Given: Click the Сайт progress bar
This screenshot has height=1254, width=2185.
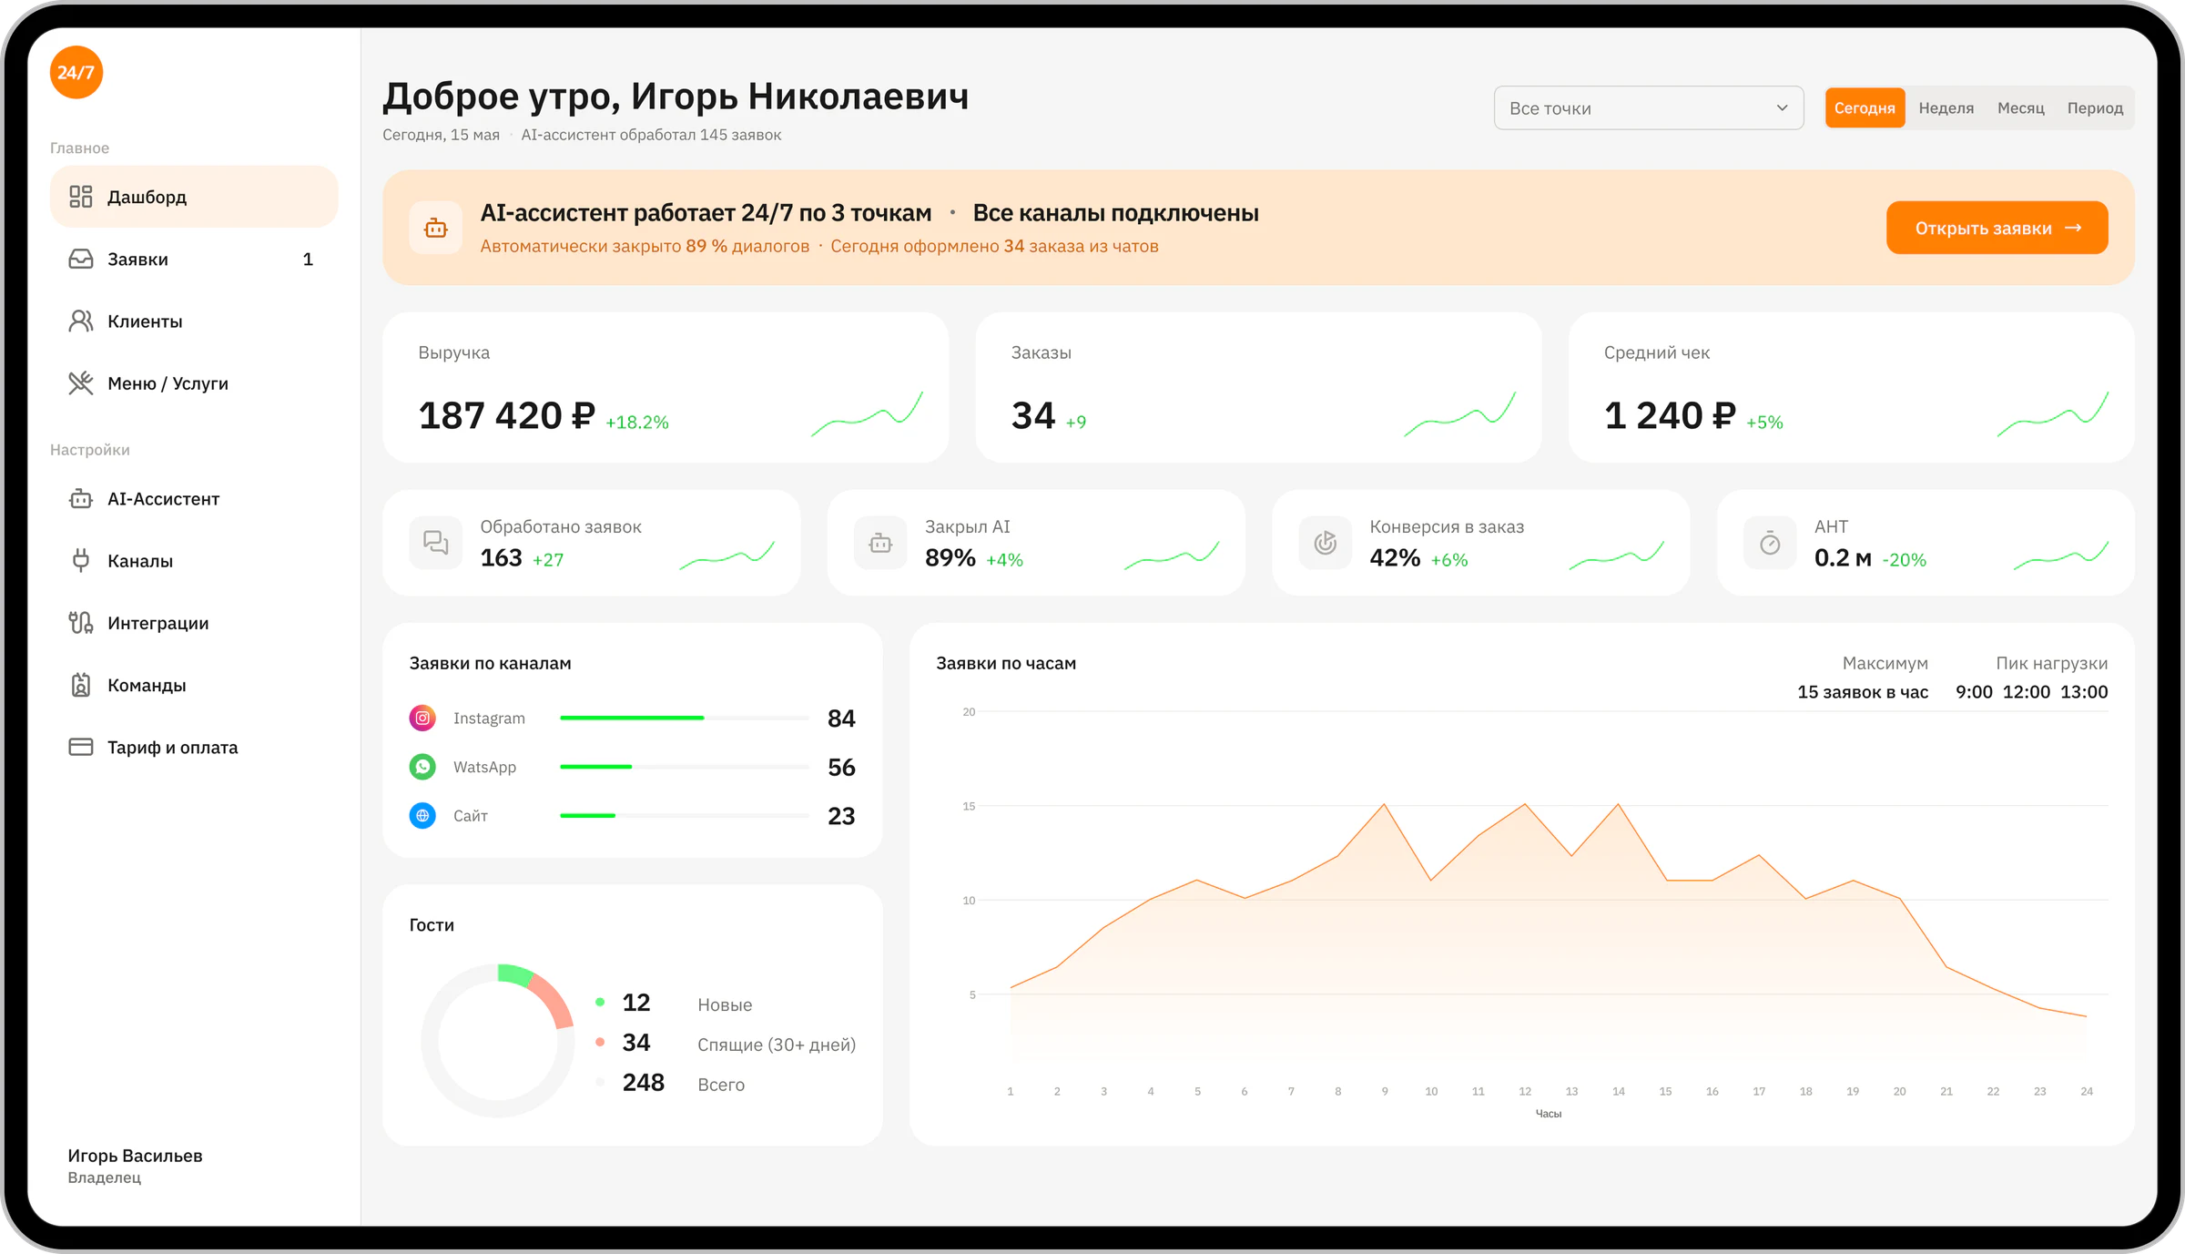Looking at the screenshot, I should click(x=685, y=815).
